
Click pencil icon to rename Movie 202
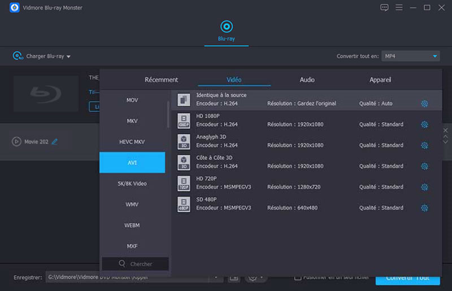click(x=55, y=142)
